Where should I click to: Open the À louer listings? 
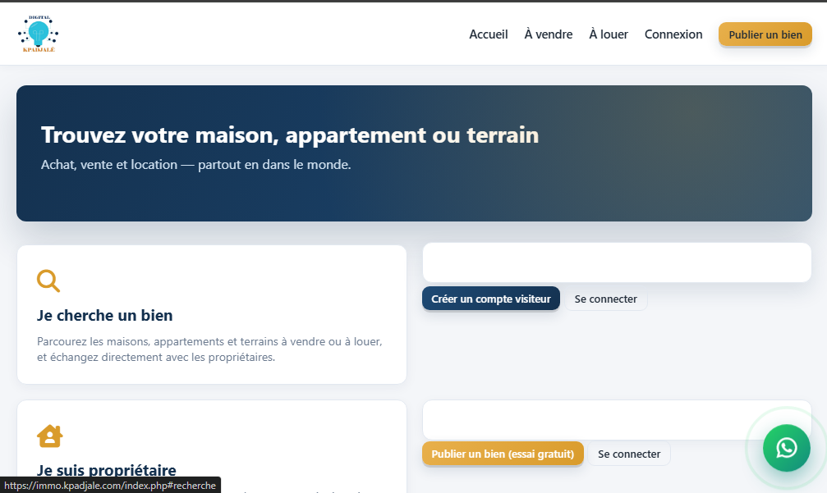pos(608,34)
